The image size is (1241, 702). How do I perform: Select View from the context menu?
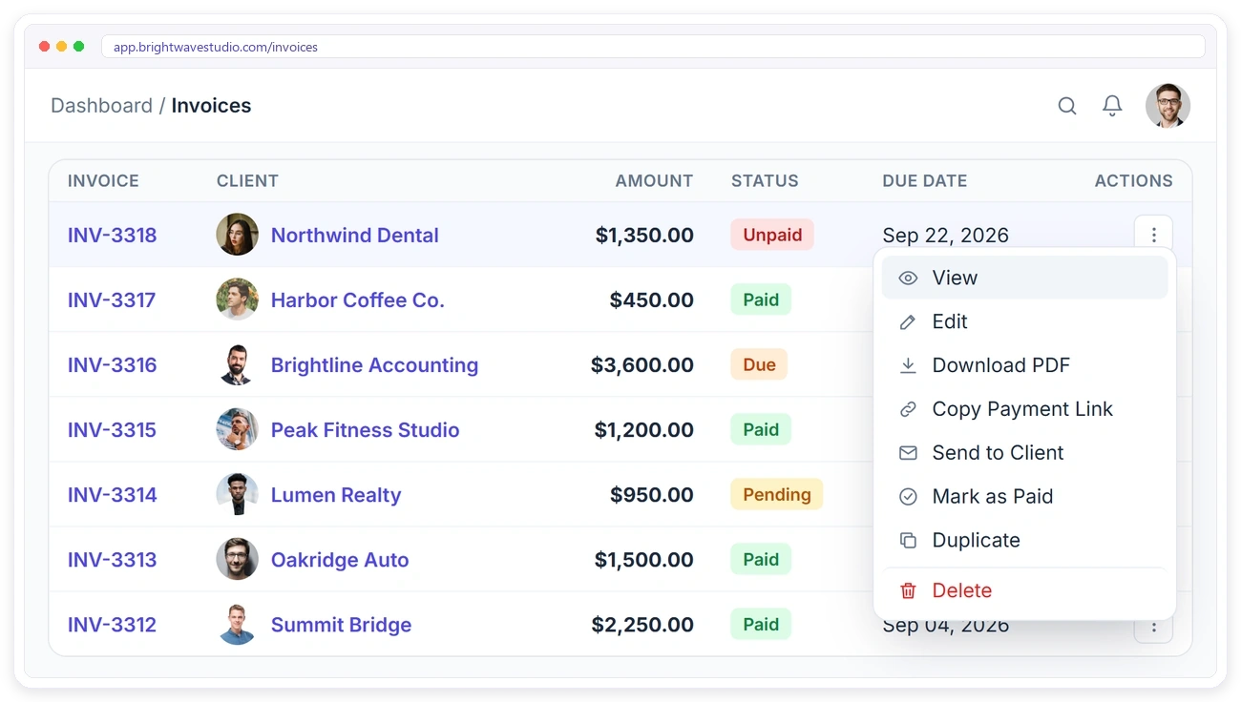[1024, 278]
